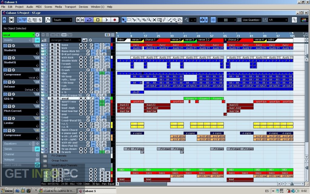
Task: Select the Zoom magnifier tool
Action: tap(149, 20)
